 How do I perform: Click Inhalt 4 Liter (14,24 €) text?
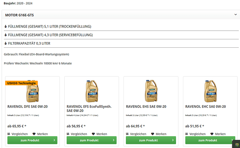coord(82,115)
